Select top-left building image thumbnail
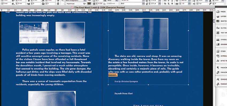 pos(34,33)
